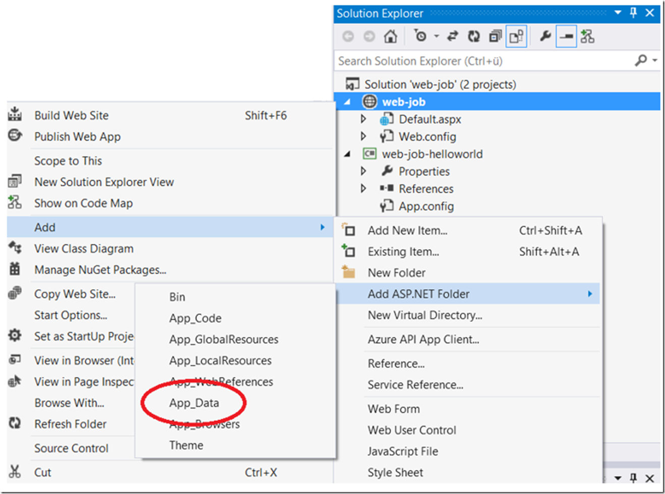Expand the Web.config node
Screen dimensions: 665x494
click(363, 136)
